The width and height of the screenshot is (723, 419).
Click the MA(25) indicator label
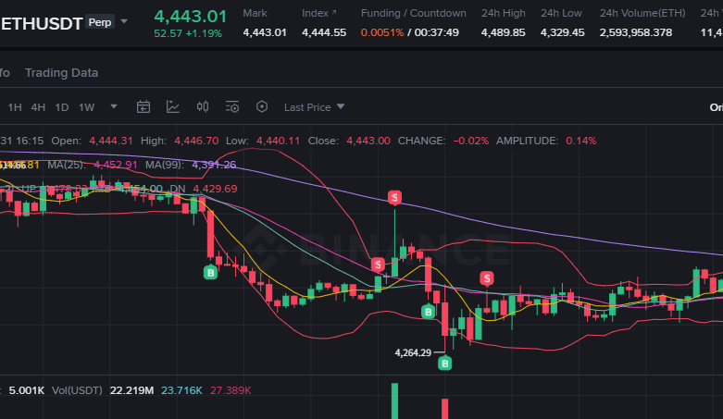(x=67, y=165)
